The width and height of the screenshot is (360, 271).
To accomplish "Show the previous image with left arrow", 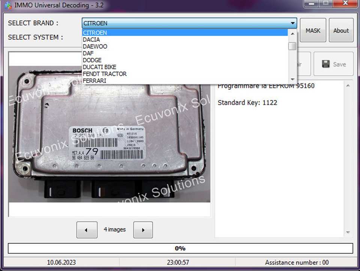I will [x=87, y=230].
